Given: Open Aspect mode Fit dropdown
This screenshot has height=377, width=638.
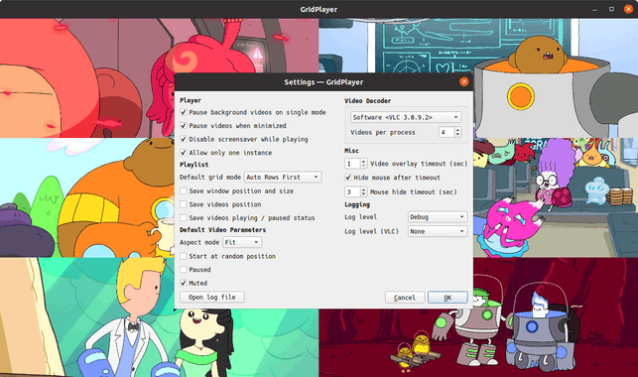Looking at the screenshot, I should click(242, 242).
